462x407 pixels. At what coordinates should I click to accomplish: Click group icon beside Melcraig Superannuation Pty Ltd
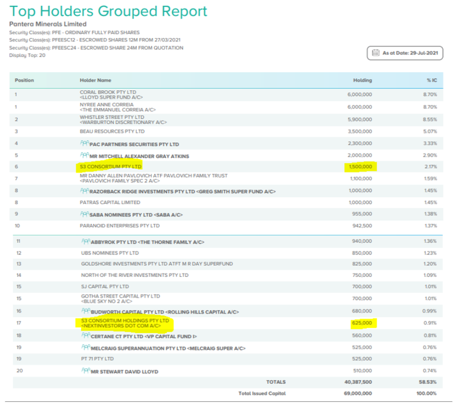point(85,347)
